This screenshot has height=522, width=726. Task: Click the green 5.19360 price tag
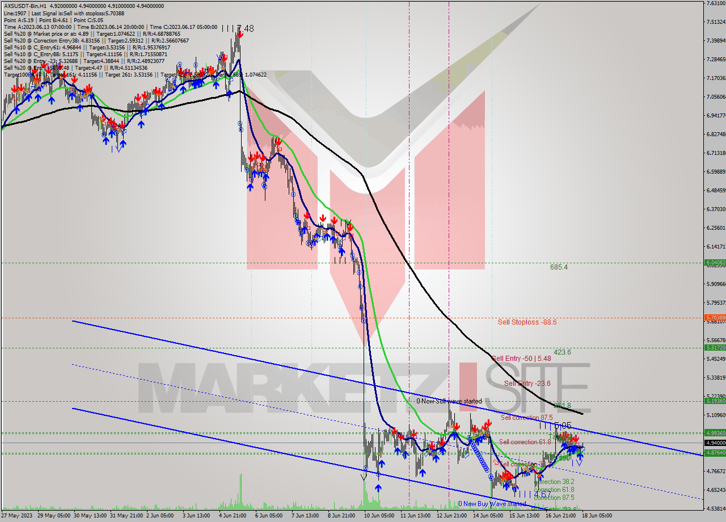[715, 401]
